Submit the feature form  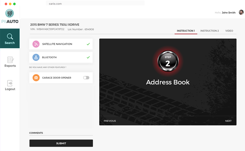[x=61, y=143]
